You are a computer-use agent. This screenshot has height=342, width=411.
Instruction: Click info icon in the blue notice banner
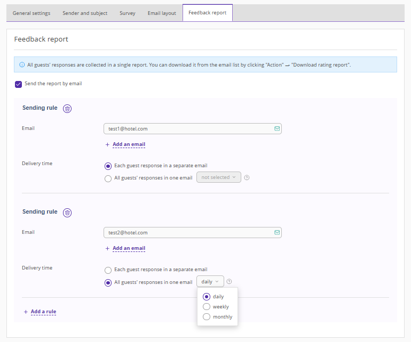point(22,65)
